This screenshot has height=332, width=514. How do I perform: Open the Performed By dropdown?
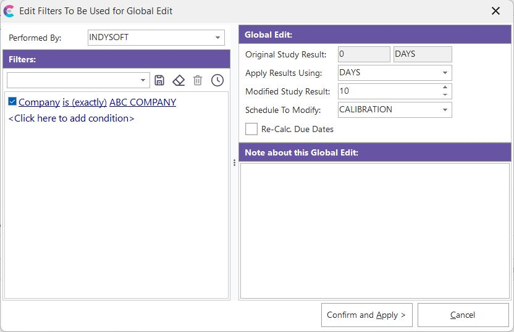pos(217,38)
